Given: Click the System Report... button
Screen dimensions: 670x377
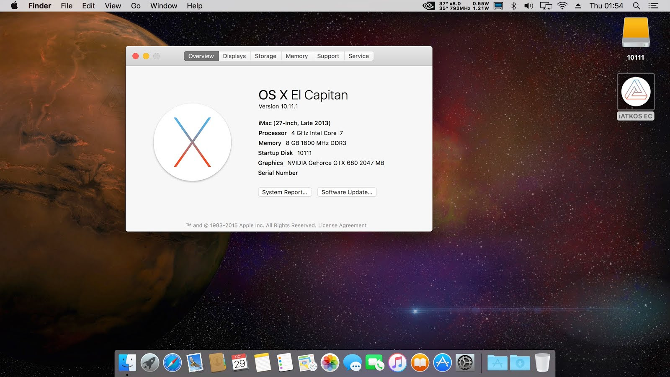Looking at the screenshot, I should [285, 192].
